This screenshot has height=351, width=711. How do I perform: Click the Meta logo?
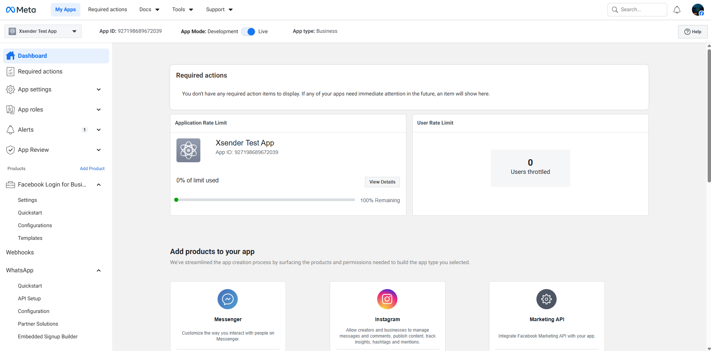click(x=21, y=10)
